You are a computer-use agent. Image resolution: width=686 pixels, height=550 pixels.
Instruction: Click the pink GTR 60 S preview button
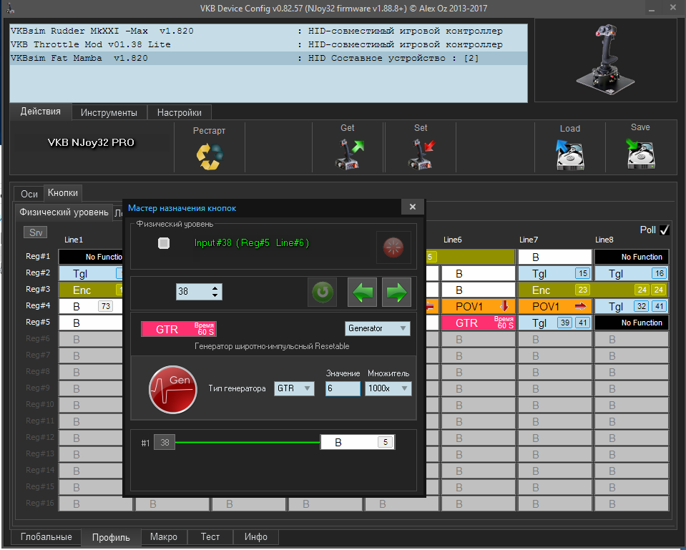point(179,329)
